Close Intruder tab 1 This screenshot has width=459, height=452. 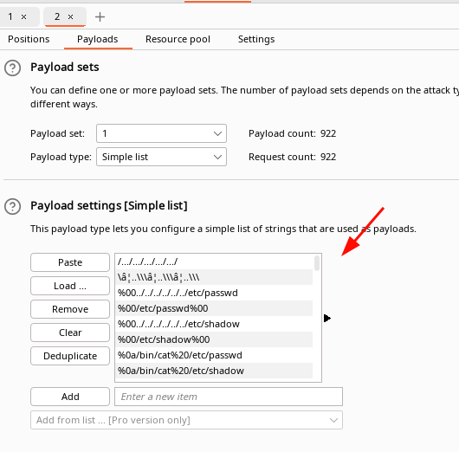[23, 17]
